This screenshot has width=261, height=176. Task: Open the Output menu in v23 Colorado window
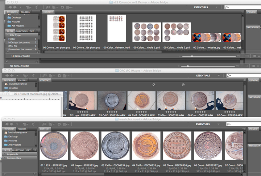[x=69, y=7]
